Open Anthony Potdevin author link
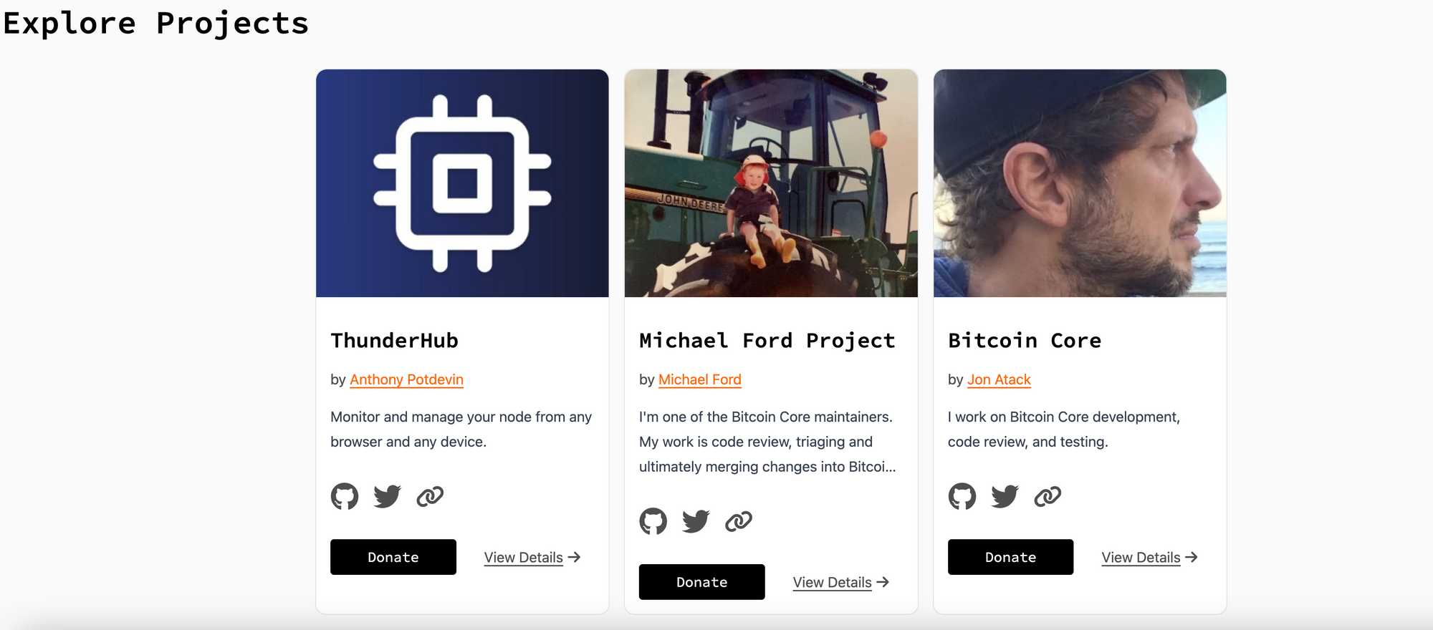Screen dimensions: 1433x630 click(407, 379)
